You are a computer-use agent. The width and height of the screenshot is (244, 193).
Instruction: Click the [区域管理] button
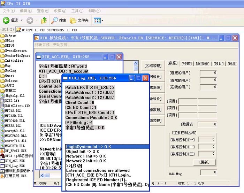[x=153, y=65]
